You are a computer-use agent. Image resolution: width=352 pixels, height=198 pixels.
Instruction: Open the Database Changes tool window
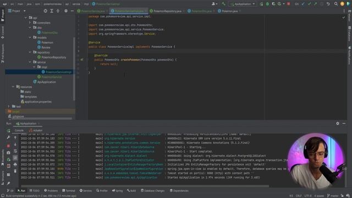tap(153, 191)
